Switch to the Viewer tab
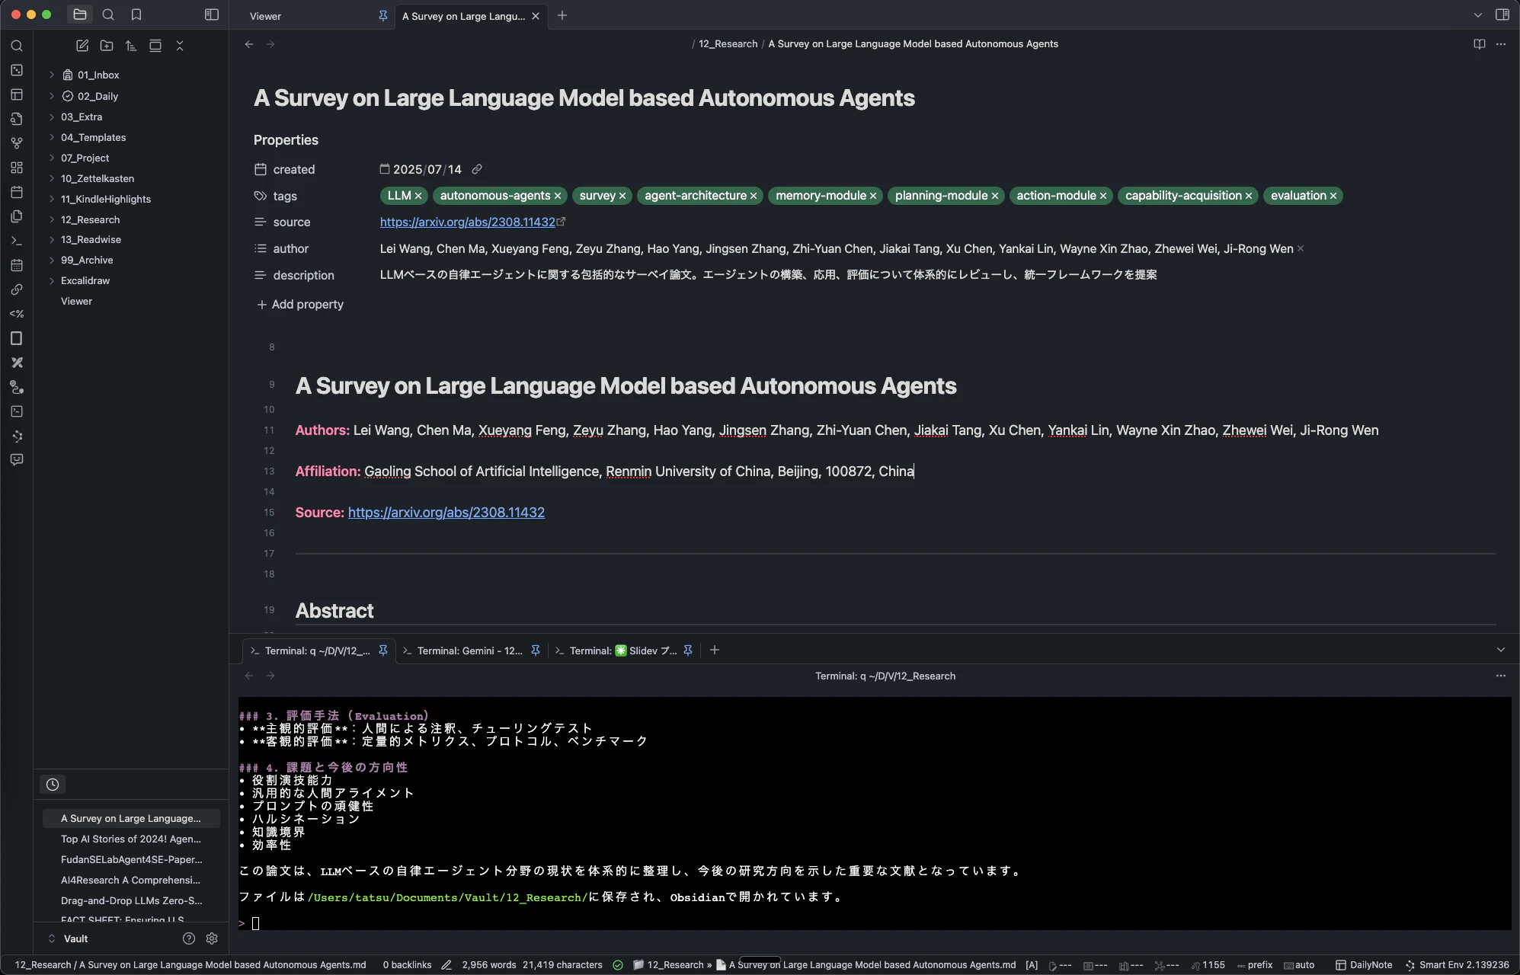 coord(266,16)
